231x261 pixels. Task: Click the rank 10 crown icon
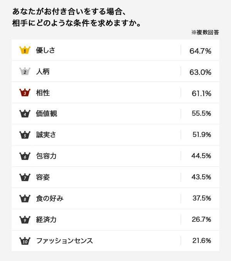click(x=25, y=241)
